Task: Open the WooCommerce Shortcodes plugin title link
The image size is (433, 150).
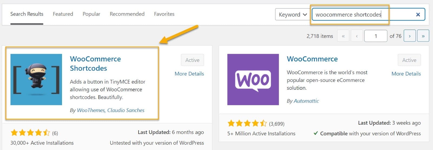Action: 95,64
